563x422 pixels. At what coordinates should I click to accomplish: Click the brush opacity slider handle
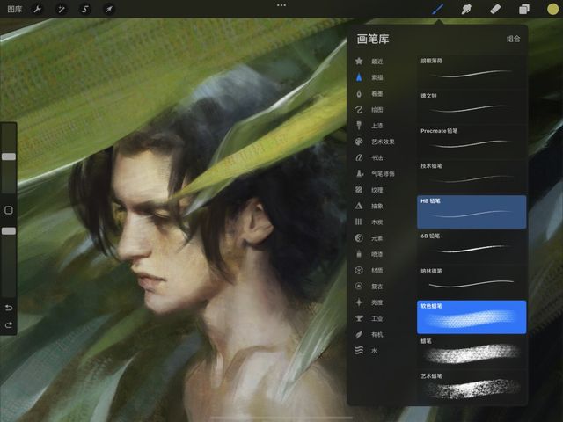click(x=9, y=231)
